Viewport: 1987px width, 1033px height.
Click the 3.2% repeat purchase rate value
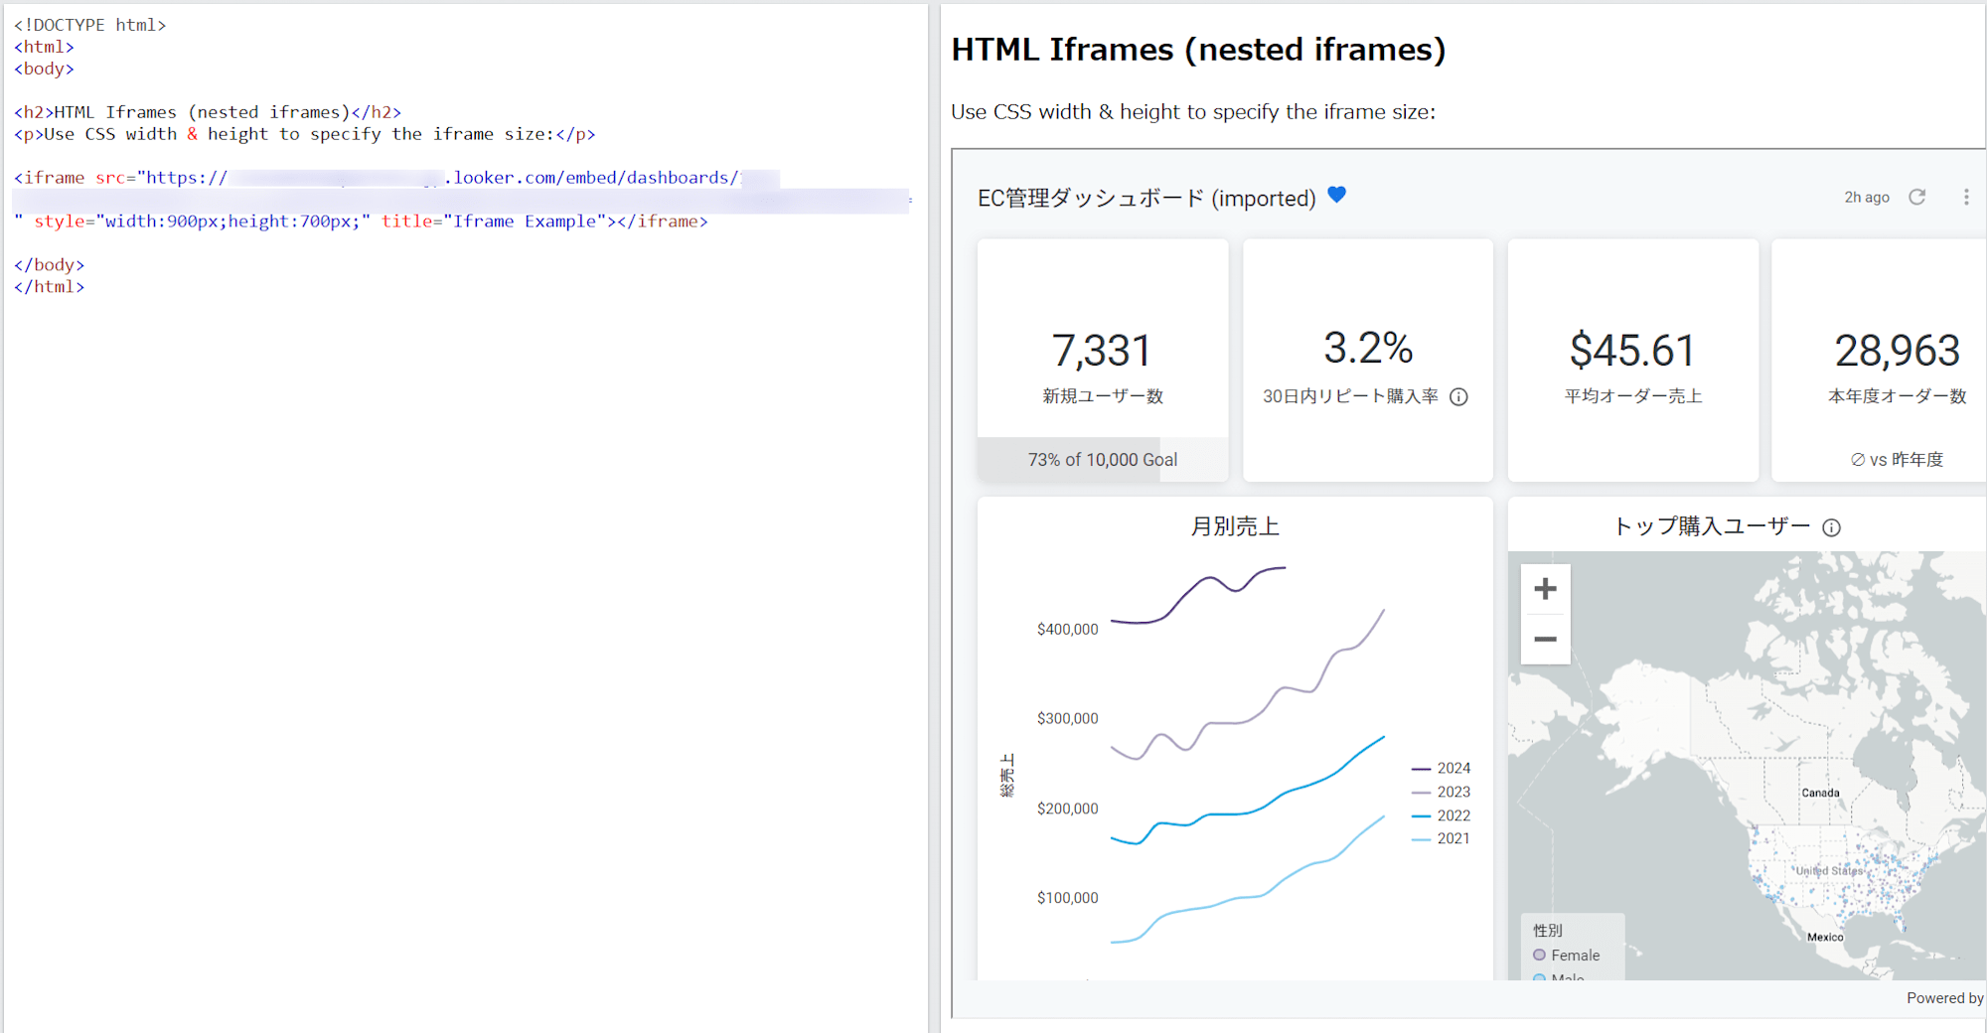point(1368,348)
